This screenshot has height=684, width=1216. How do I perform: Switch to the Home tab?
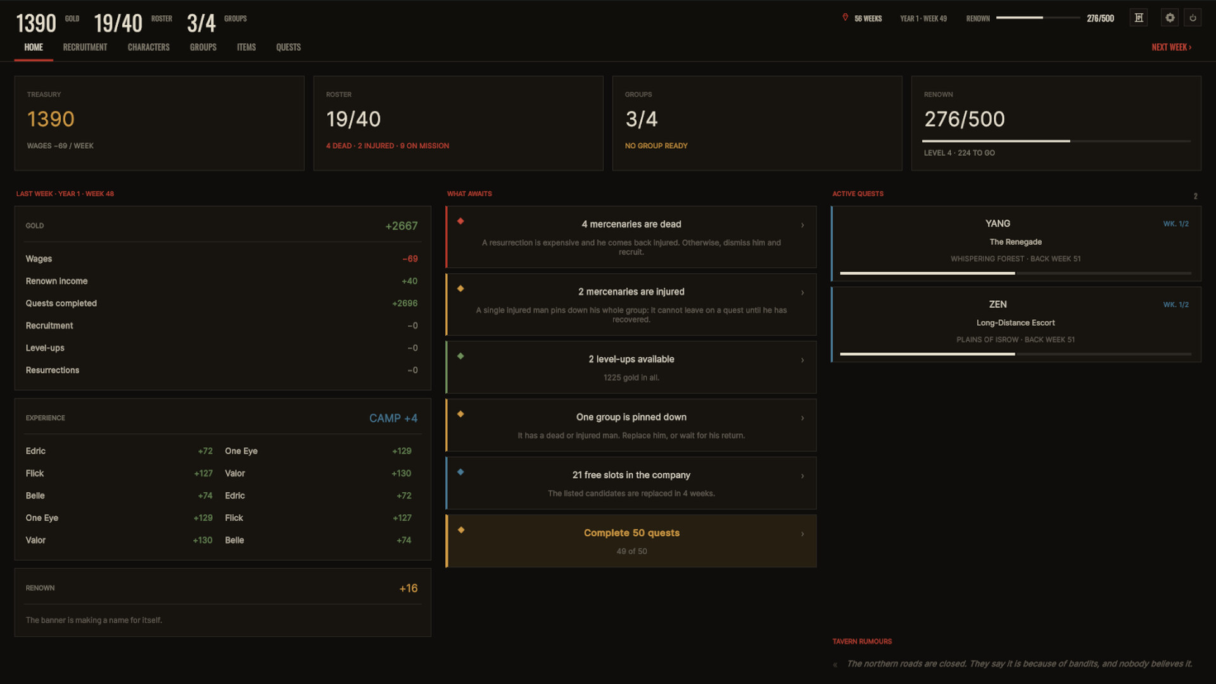pyautogui.click(x=34, y=47)
